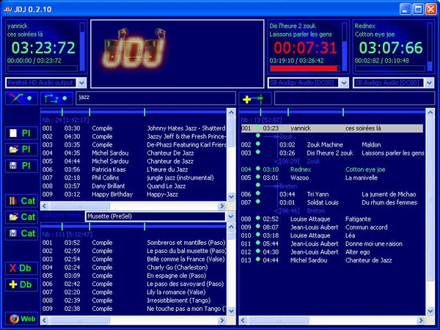Toggle the loop arrows mode button
The width and height of the screenshot is (440, 330).
(56, 98)
